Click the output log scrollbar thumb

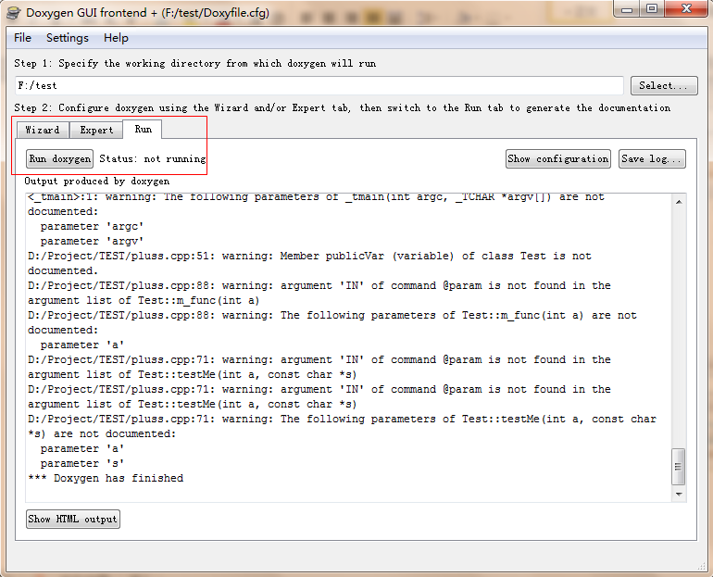(x=678, y=467)
